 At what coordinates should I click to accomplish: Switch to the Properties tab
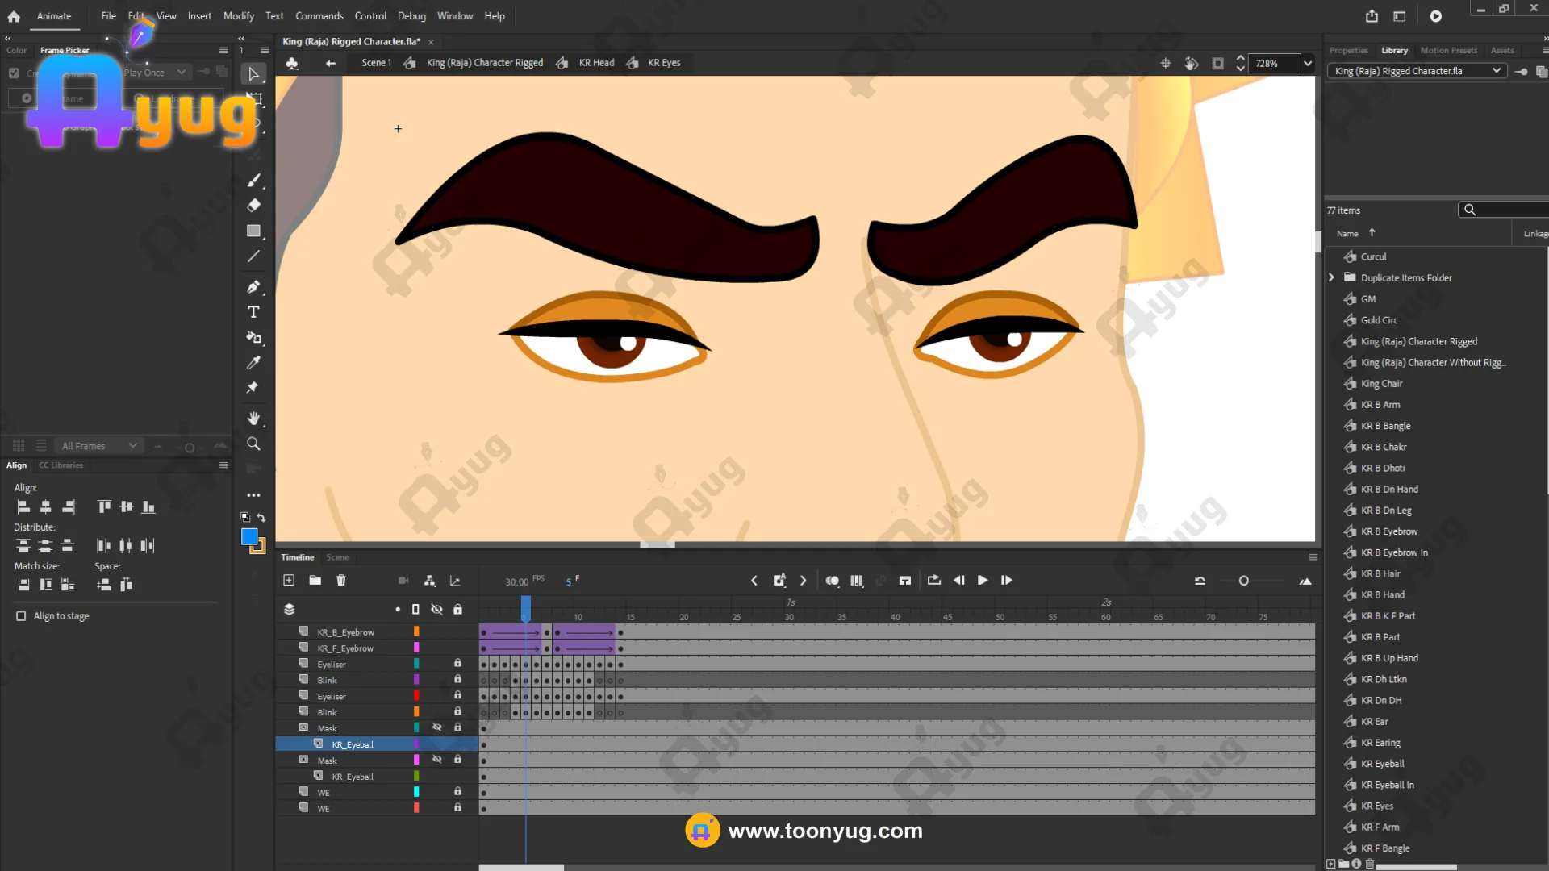tap(1348, 50)
